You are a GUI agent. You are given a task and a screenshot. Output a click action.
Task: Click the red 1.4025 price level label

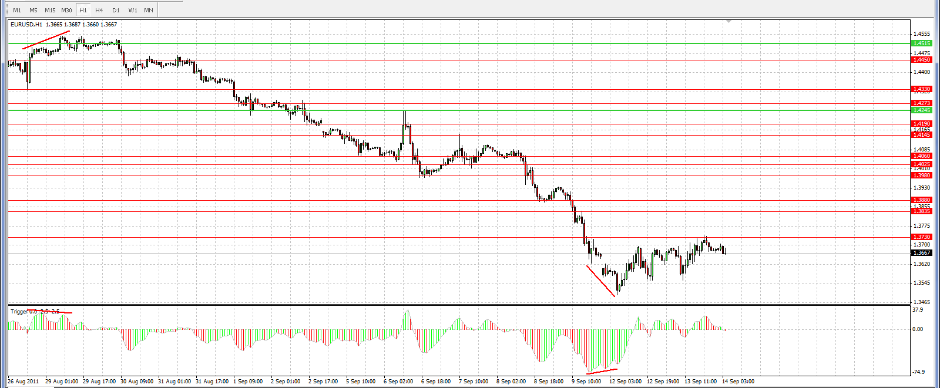point(921,164)
